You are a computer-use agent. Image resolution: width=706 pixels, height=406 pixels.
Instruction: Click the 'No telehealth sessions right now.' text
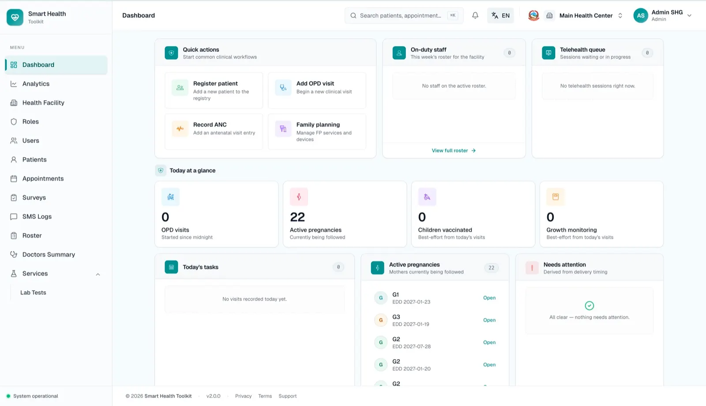597,86
